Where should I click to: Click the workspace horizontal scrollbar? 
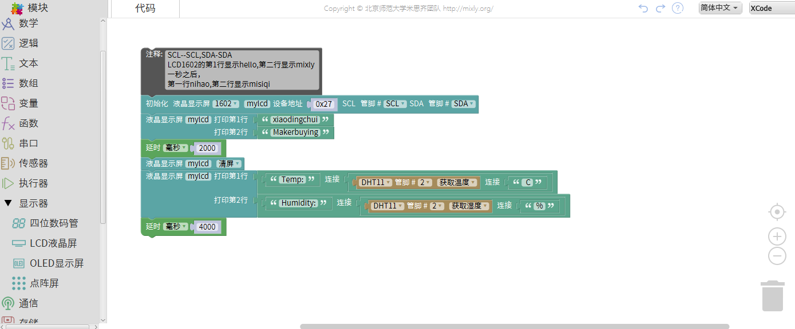pyautogui.click(x=514, y=326)
